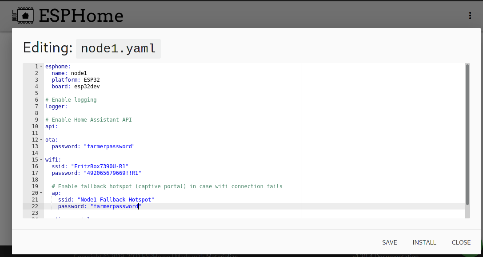Click the "Node1 Fallback Hotspot" ssid value

coord(116,200)
